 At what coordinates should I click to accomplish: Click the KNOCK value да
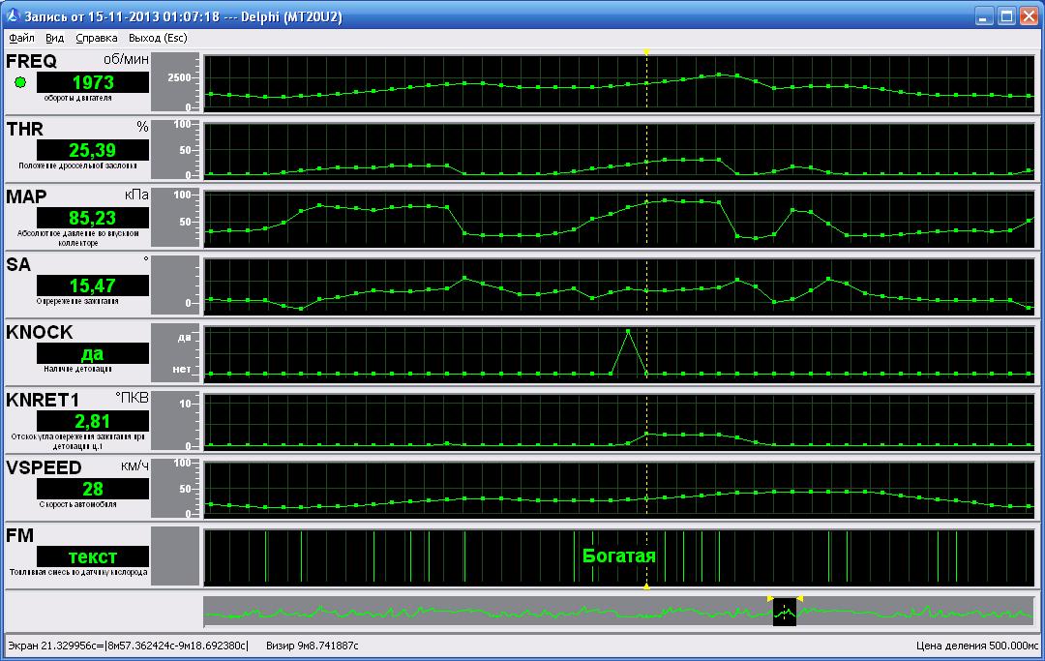[93, 354]
